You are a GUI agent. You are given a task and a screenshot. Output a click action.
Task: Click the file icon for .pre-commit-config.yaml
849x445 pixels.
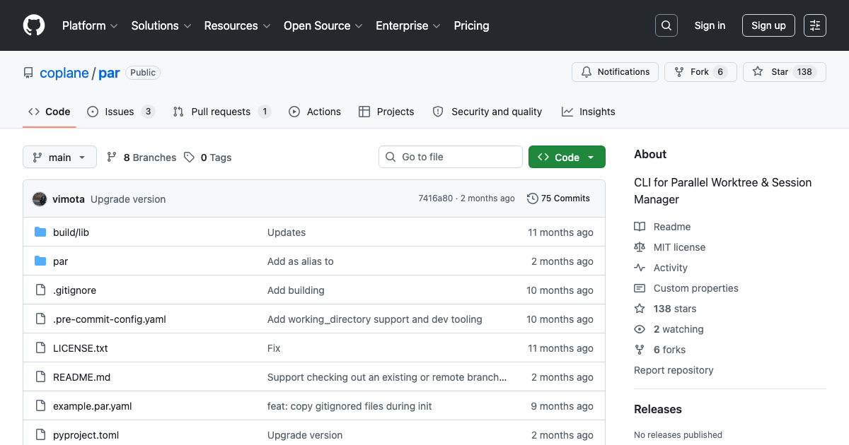tap(40, 319)
